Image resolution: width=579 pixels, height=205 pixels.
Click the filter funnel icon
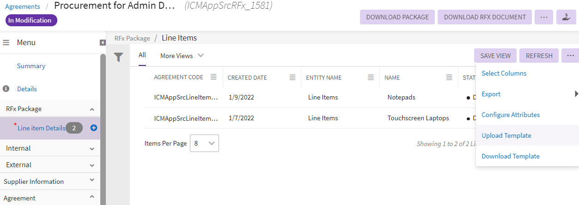pyautogui.click(x=119, y=57)
